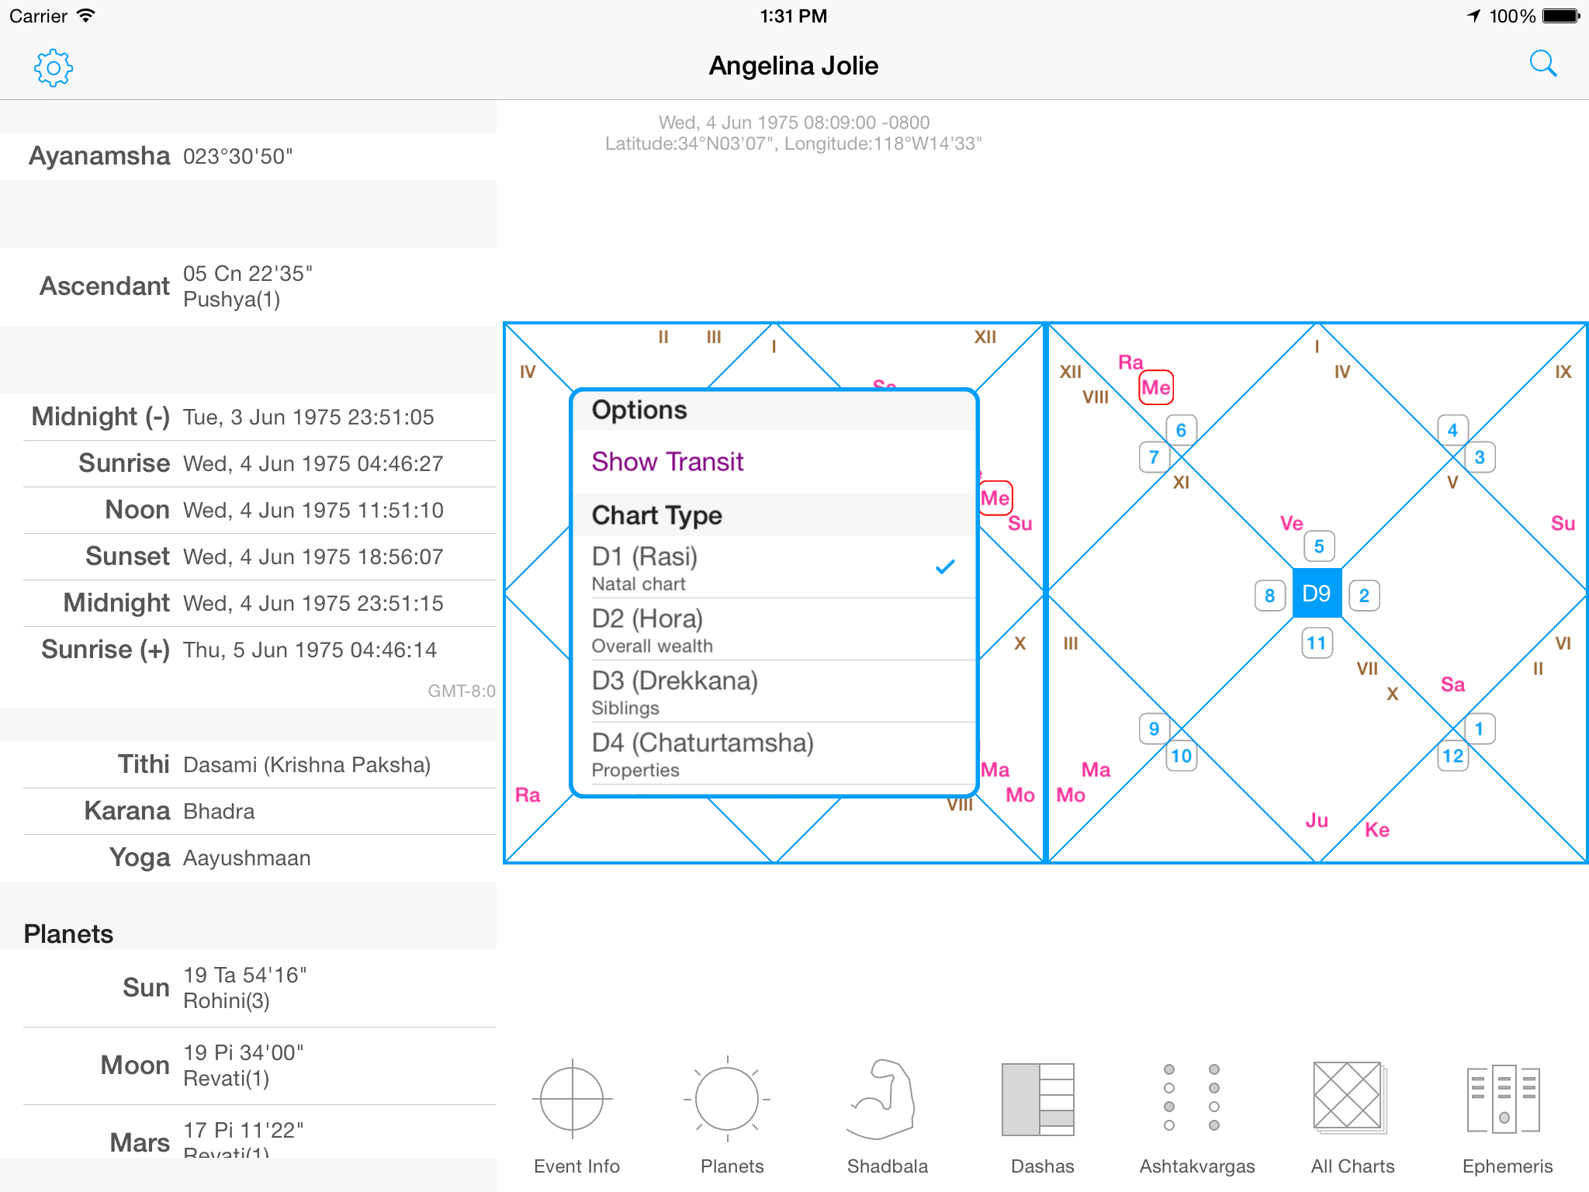Tap Ke planet in D9 chart
This screenshot has width=1589, height=1192.
click(1377, 830)
